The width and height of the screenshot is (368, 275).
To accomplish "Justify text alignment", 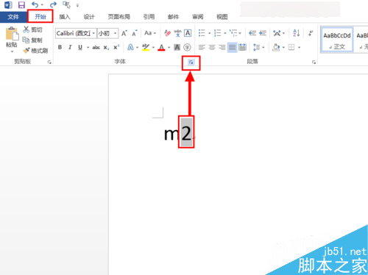I will click(232, 47).
